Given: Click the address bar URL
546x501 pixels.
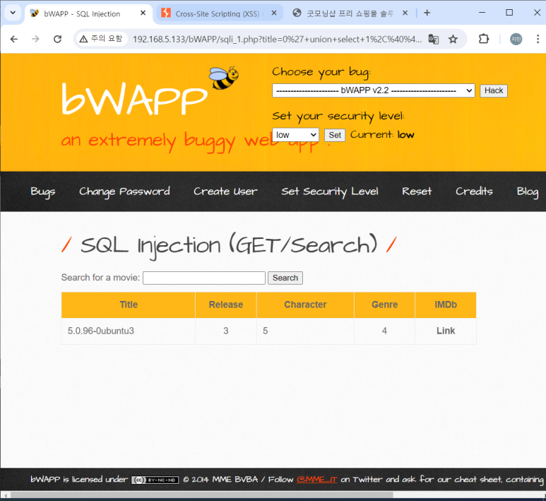Looking at the screenshot, I should point(277,39).
